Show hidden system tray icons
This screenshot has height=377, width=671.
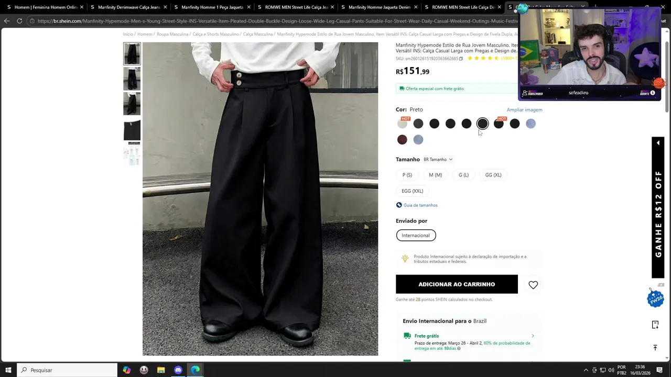586,370
